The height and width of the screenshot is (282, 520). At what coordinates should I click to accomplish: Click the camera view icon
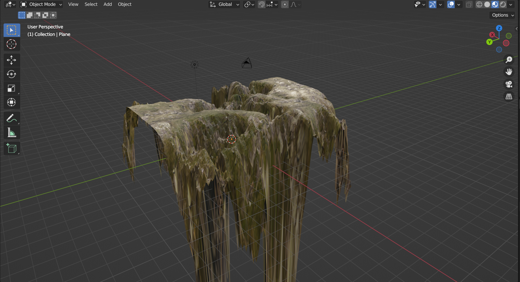coord(509,84)
